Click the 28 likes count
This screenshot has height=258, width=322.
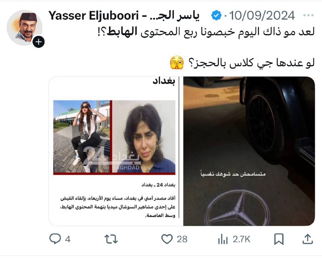182,240
